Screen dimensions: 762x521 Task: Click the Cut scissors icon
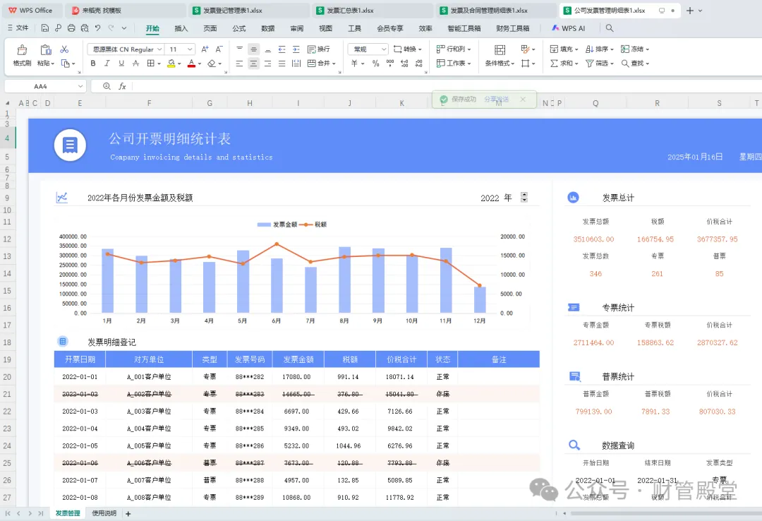click(x=64, y=49)
